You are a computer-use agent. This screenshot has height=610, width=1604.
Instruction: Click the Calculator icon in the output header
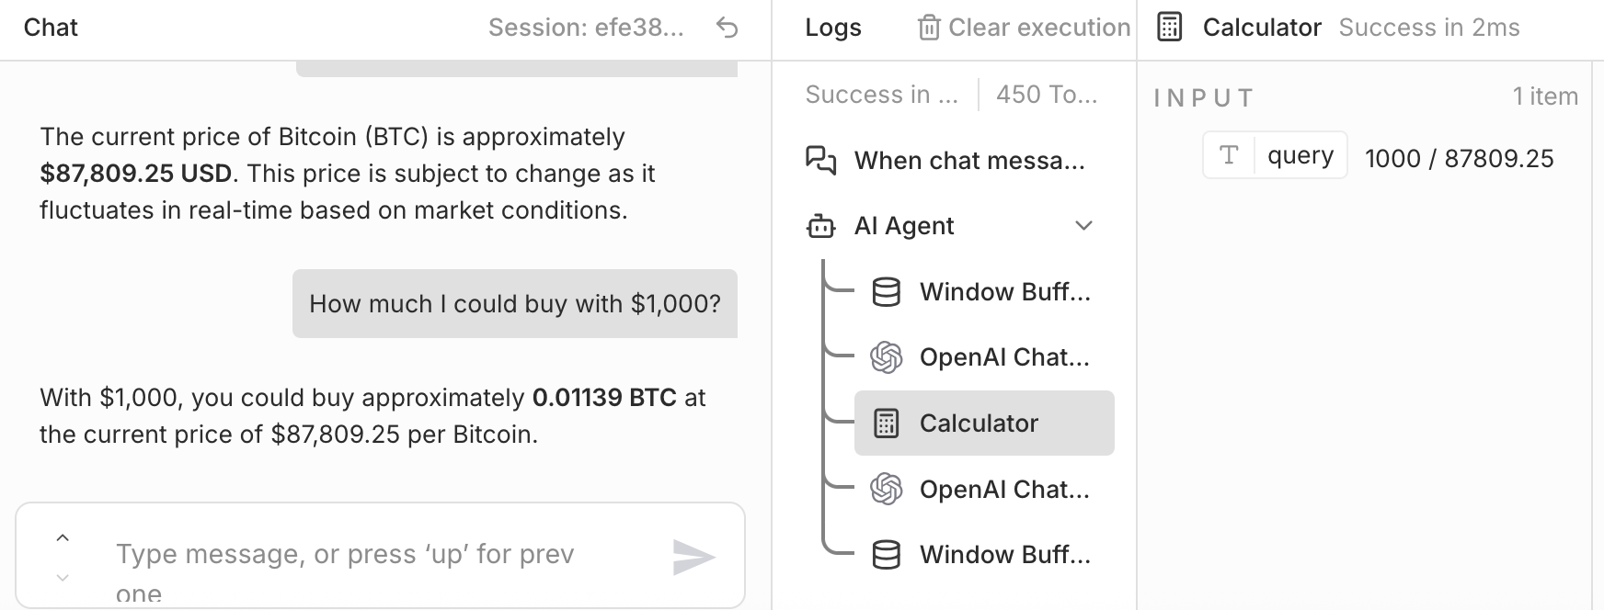pos(1169,28)
